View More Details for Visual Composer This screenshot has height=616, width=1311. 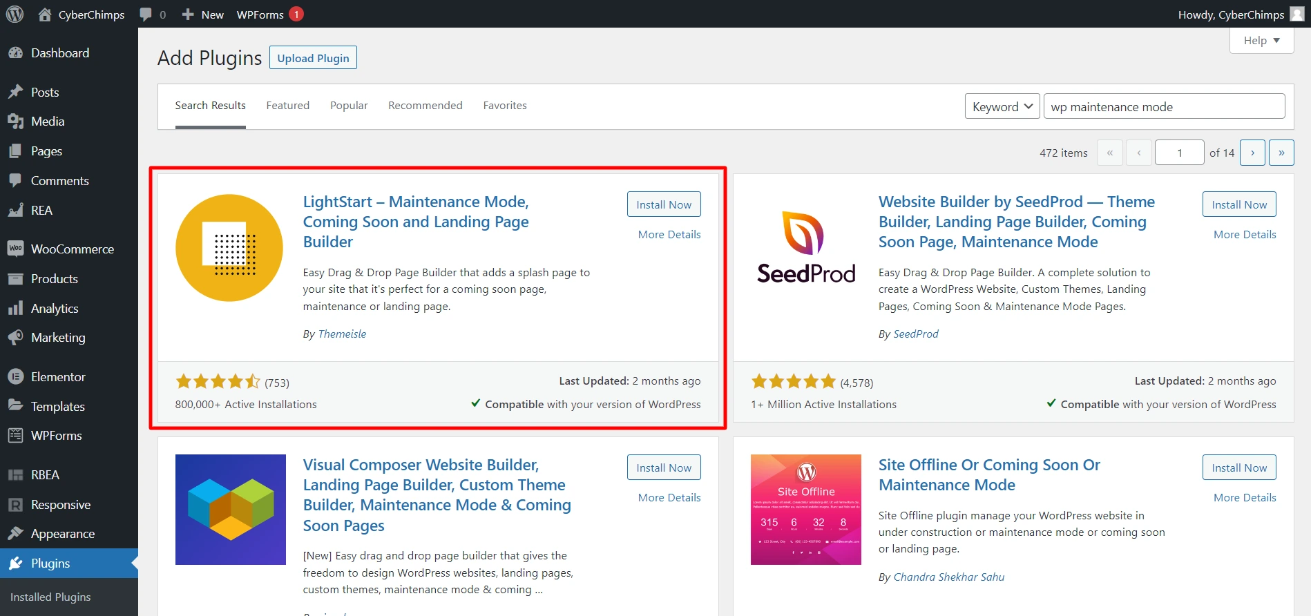tap(669, 498)
